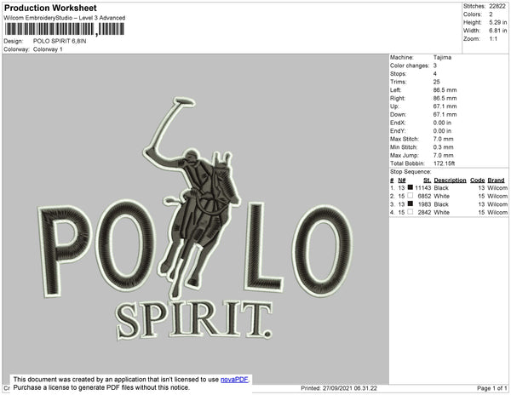Image resolution: width=511 pixels, height=395 pixels.
Task: Click the Stitches value 22822
Action: click(497, 6)
